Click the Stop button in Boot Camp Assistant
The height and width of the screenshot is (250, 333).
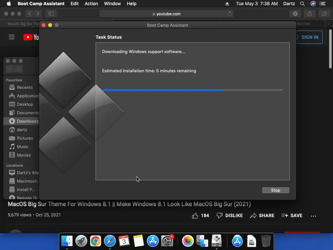(275, 190)
